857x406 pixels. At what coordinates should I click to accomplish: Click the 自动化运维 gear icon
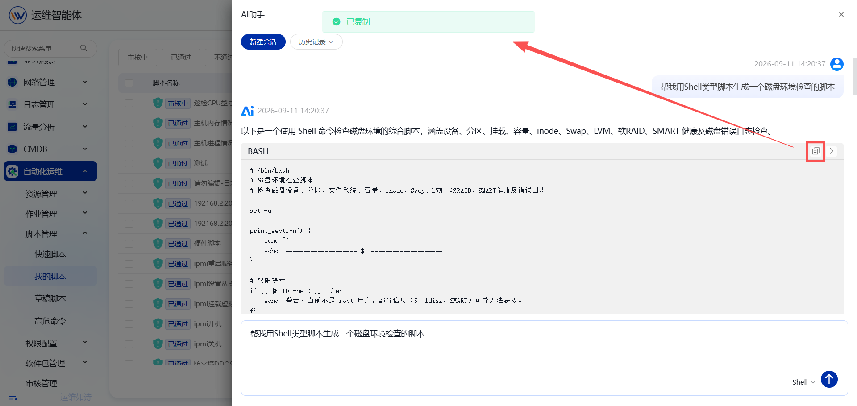(12, 171)
